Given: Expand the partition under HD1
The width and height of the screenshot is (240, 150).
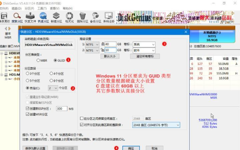Looking at the screenshot, I should coord(6,79).
